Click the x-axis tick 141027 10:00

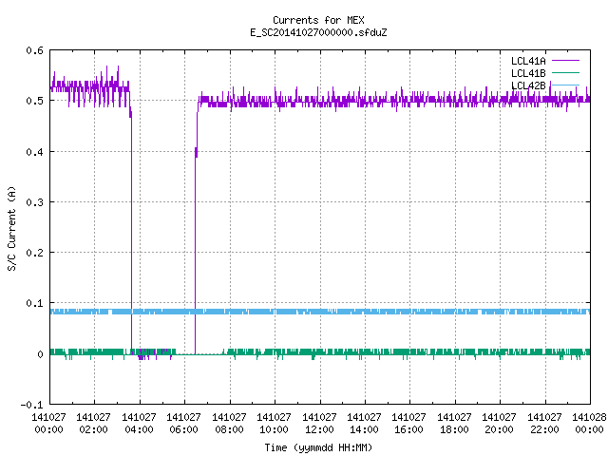pyautogui.click(x=274, y=423)
